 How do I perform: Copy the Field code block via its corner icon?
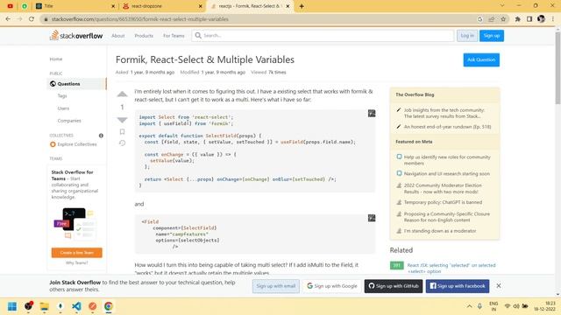[372, 218]
